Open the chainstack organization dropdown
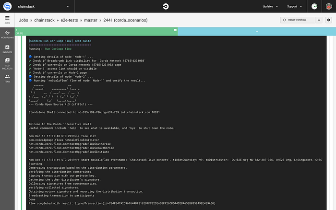336x210 pixels. [x=44, y=6]
